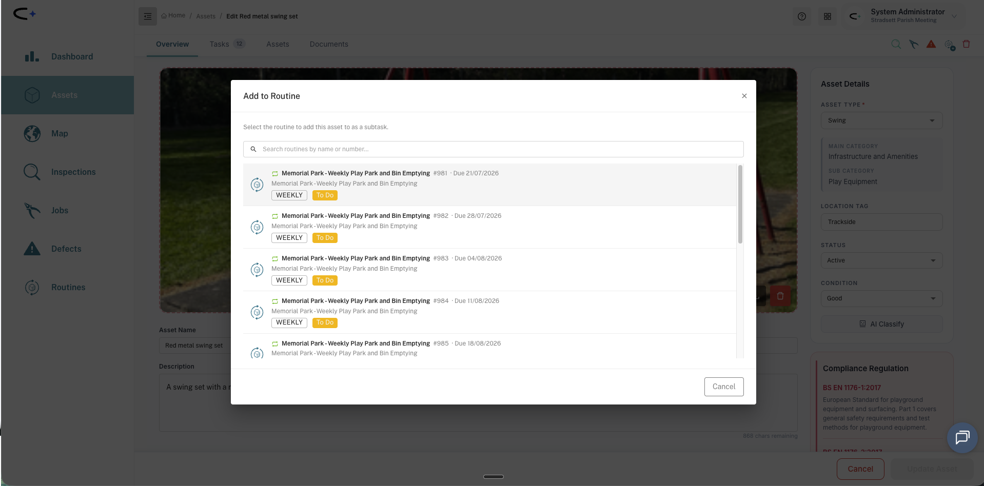Viewport: 984px width, 486px height.
Task: Click the WEEKLY tag on routine #981
Action: click(x=289, y=195)
